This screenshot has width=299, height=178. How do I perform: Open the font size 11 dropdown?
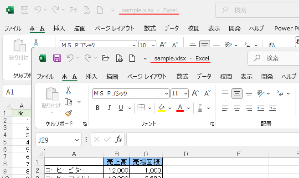[x=186, y=94]
